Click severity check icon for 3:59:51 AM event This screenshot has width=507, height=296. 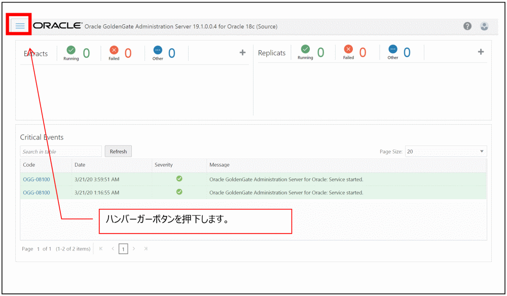click(x=179, y=178)
